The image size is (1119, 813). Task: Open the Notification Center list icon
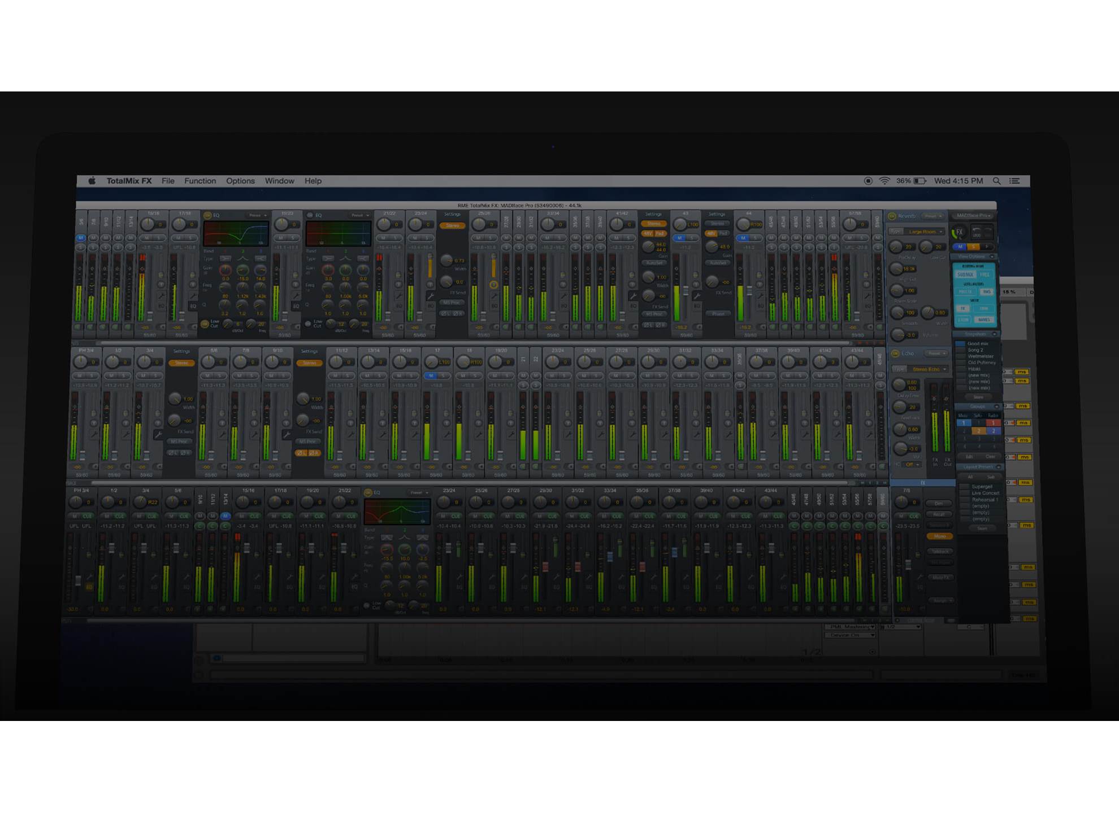click(1015, 181)
